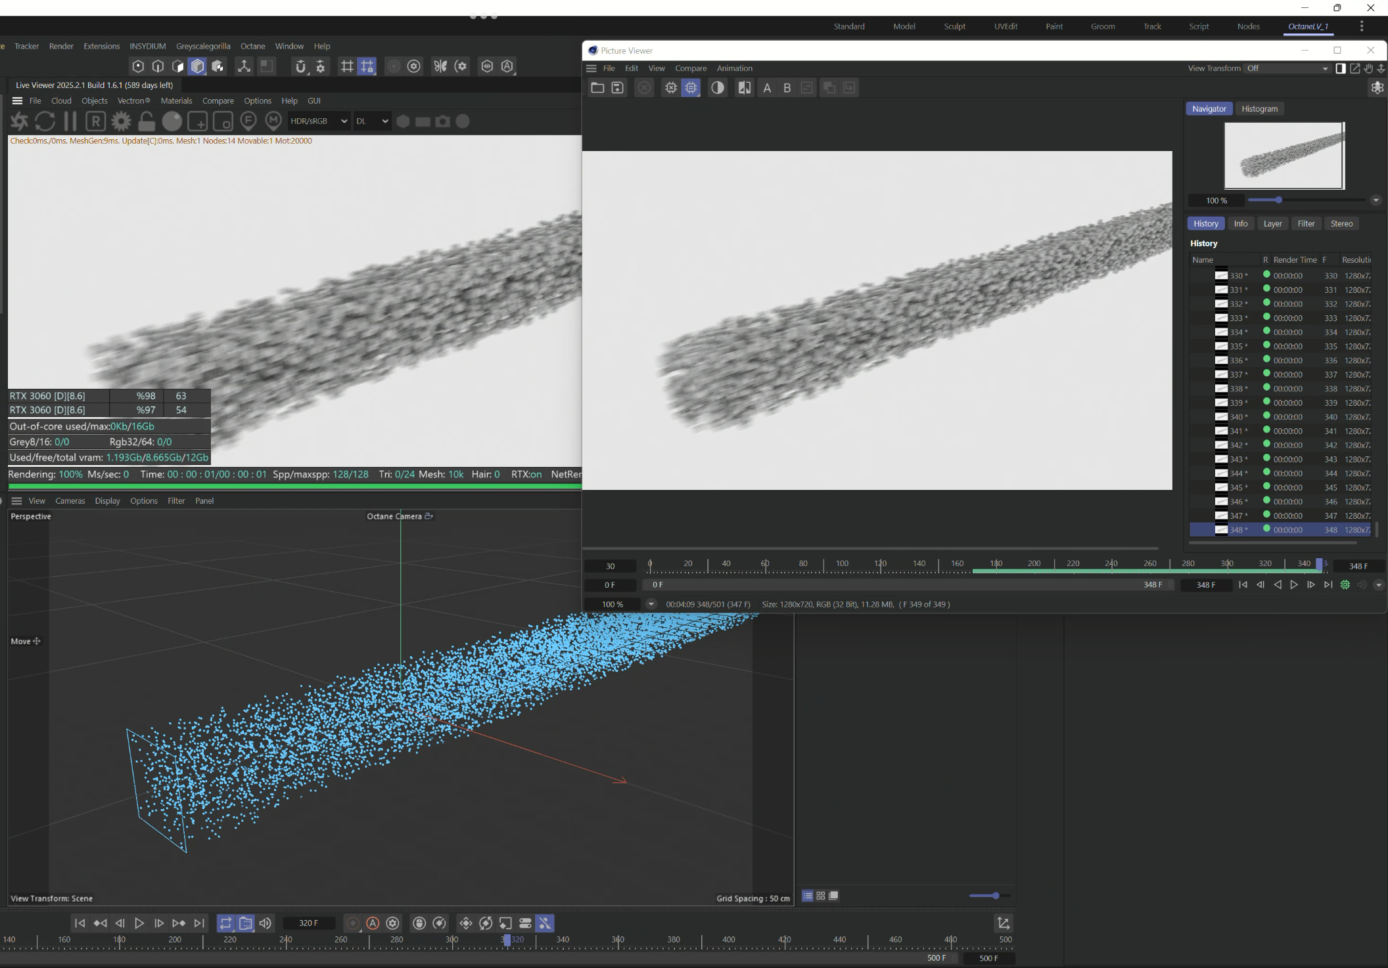
Task: Toggle Live Viewer camera lock icon
Action: [x=147, y=121]
